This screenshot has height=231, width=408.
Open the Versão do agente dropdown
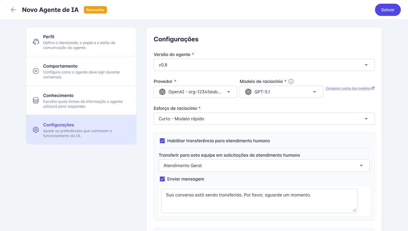pos(264,65)
